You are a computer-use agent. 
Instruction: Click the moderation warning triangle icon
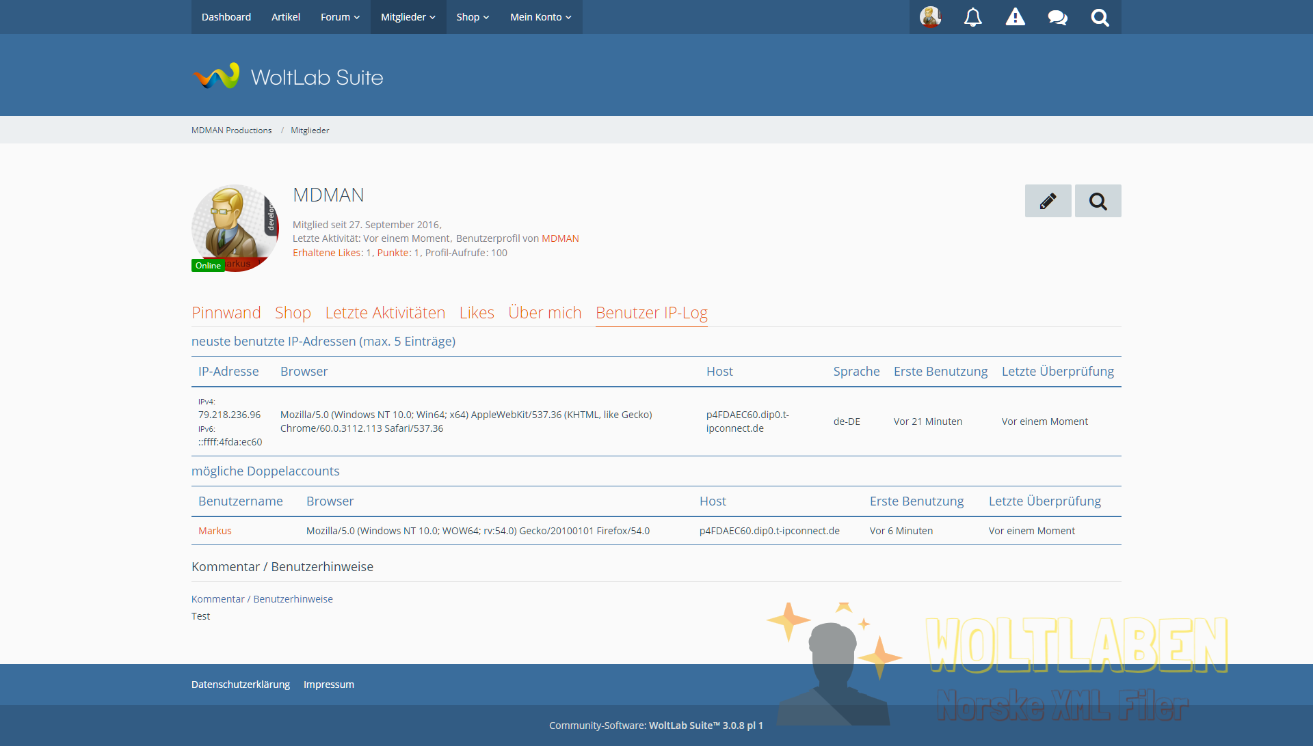[x=1015, y=17]
